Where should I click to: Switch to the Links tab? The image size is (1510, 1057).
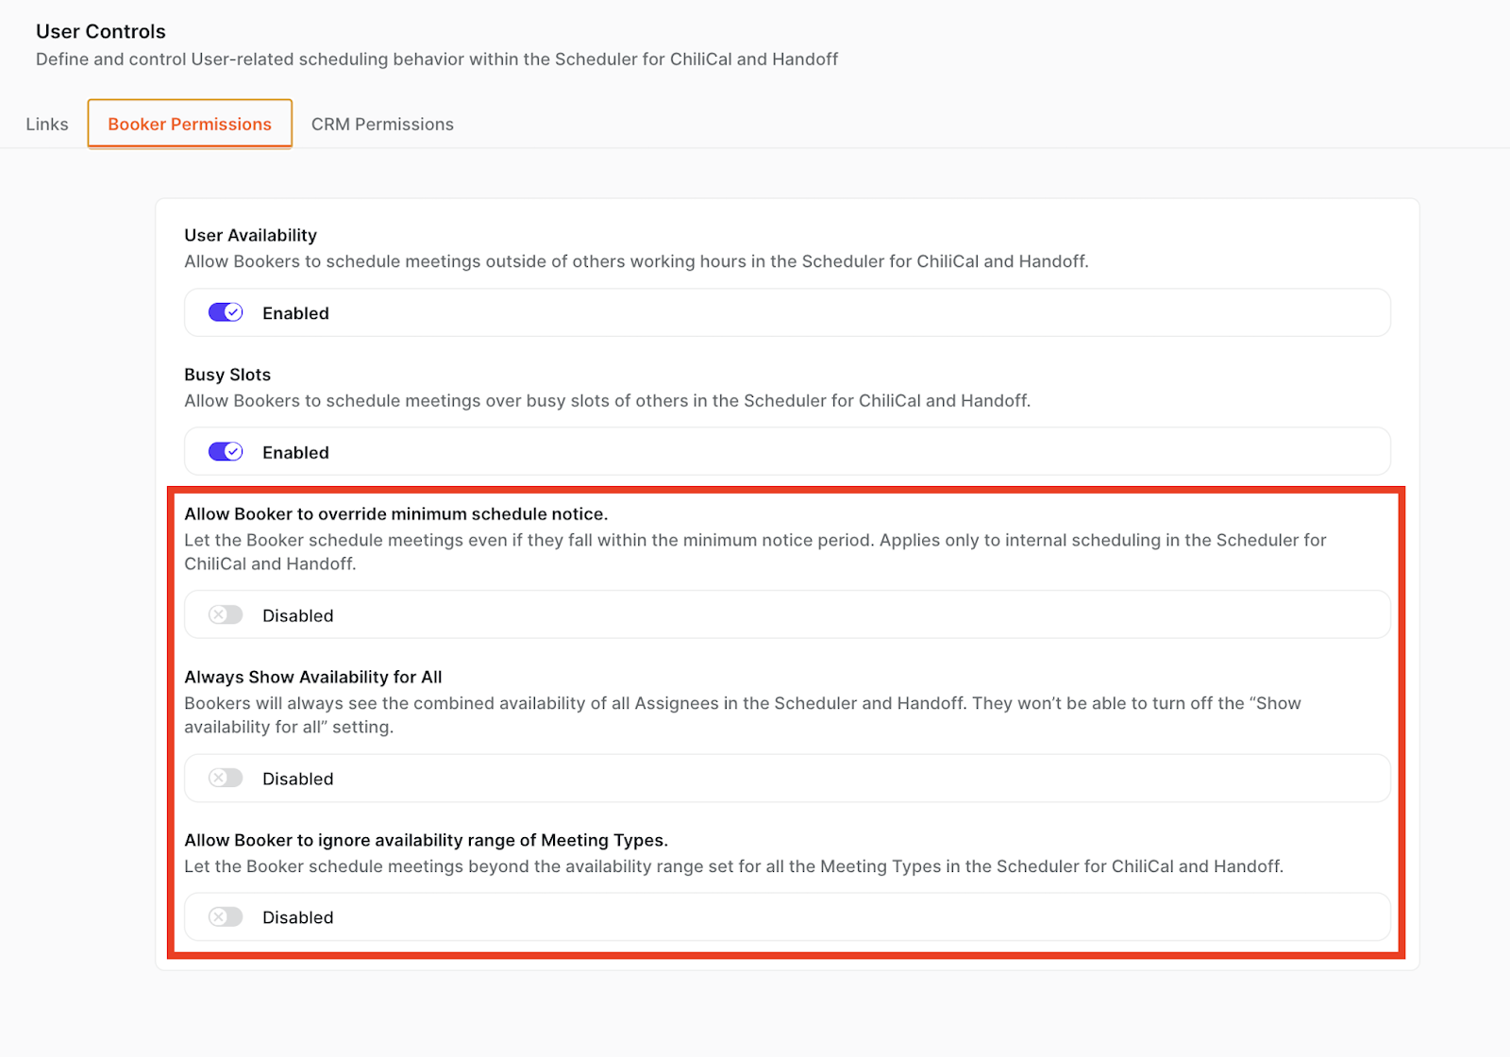click(x=47, y=125)
